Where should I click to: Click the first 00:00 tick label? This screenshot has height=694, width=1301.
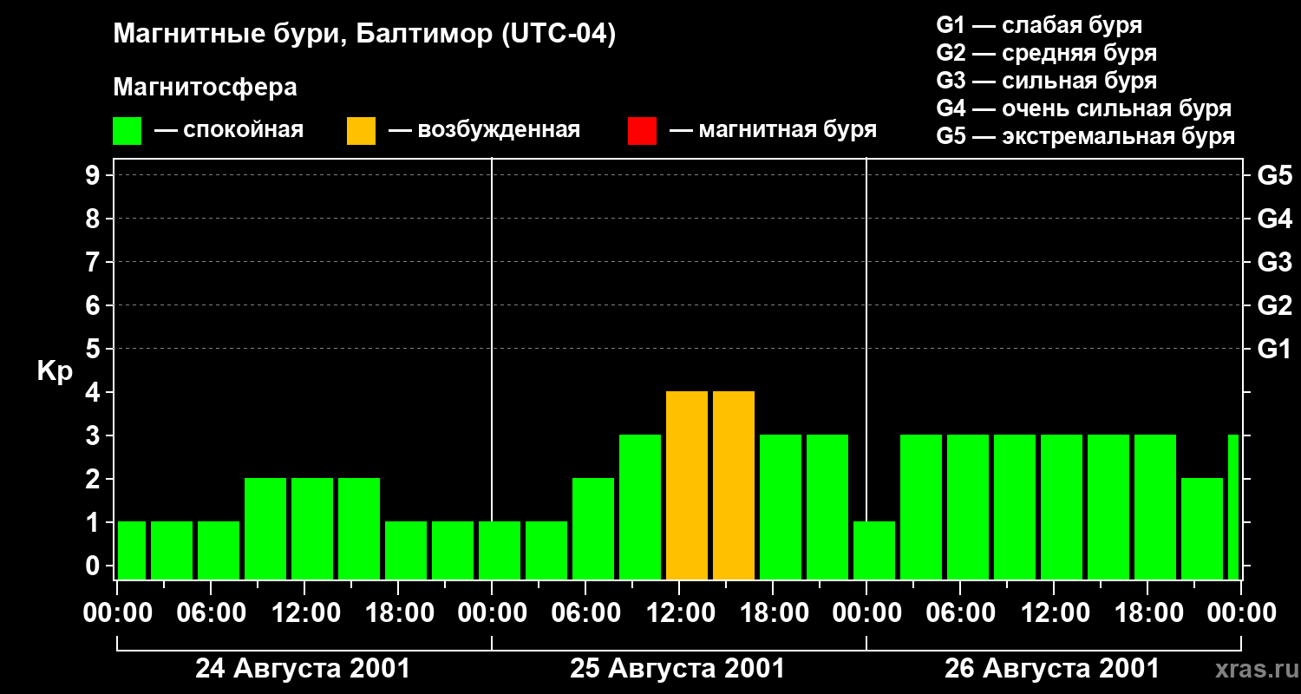[118, 613]
